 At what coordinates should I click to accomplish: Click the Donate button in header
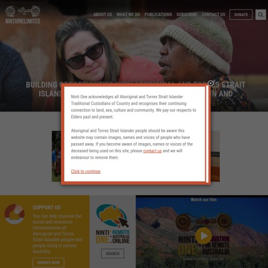[241, 14]
